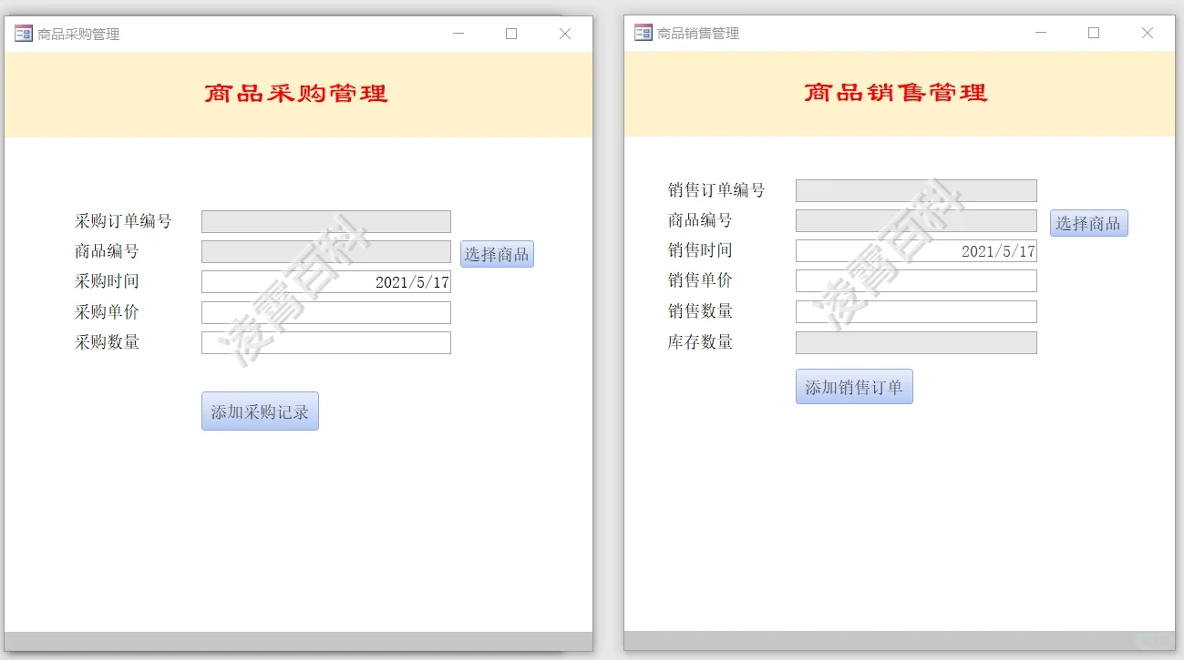1184x660 pixels.
Task: Click the 采购数量 input field
Action: point(325,342)
